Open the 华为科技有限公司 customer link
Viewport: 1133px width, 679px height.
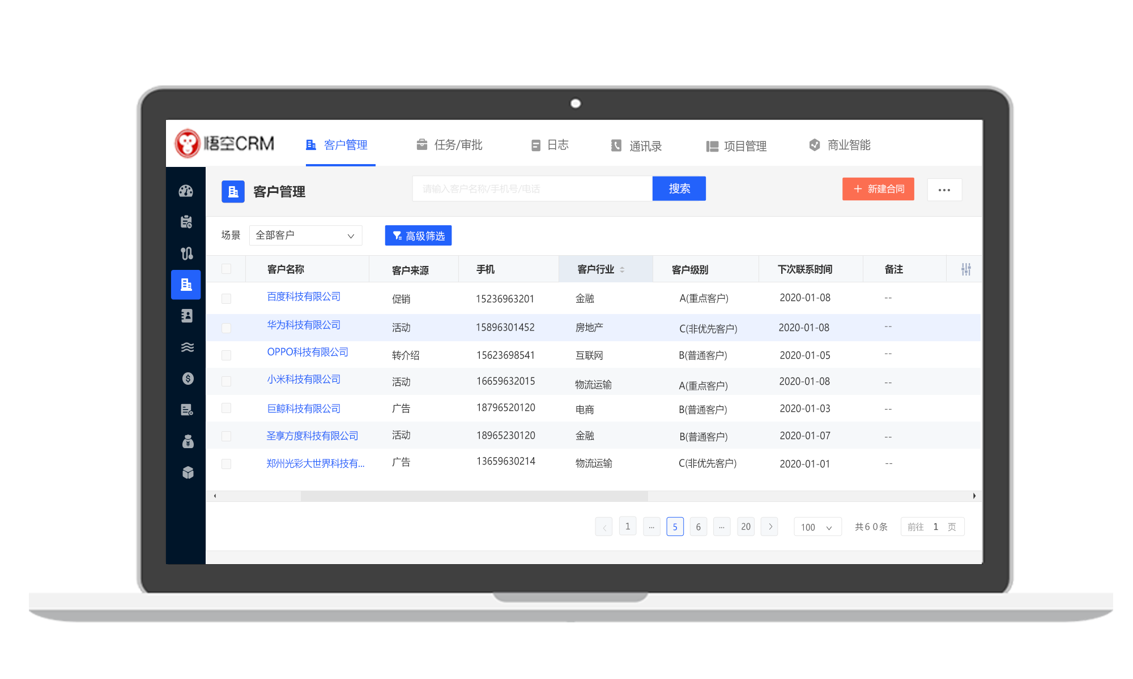click(x=304, y=325)
